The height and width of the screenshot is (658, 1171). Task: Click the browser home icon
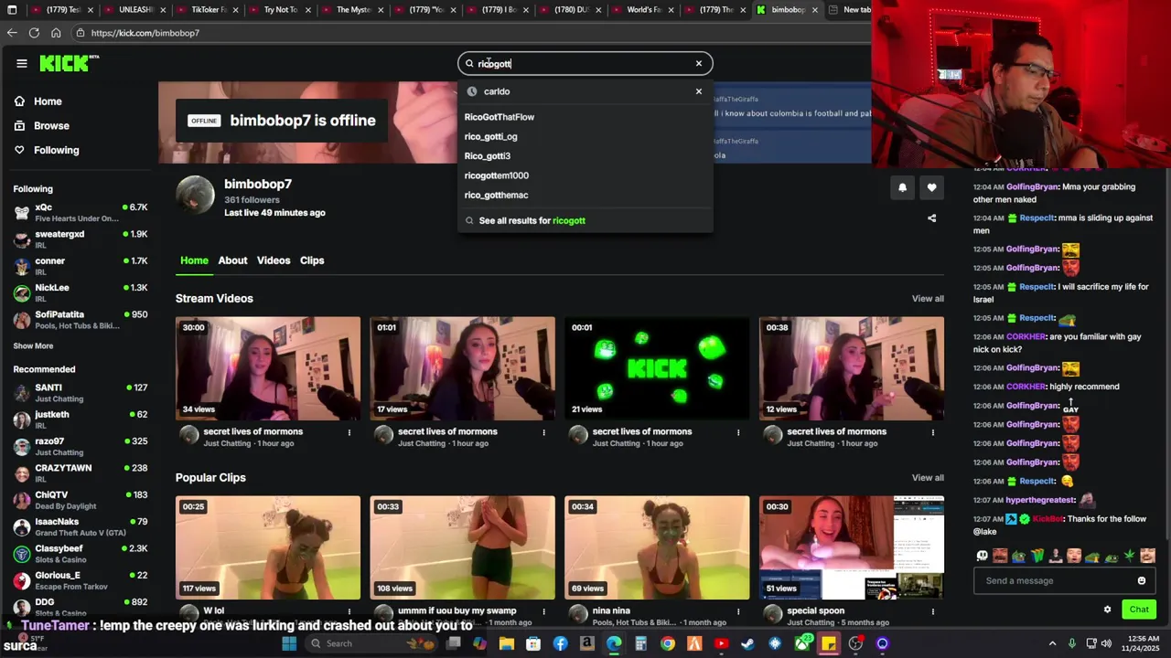click(56, 33)
